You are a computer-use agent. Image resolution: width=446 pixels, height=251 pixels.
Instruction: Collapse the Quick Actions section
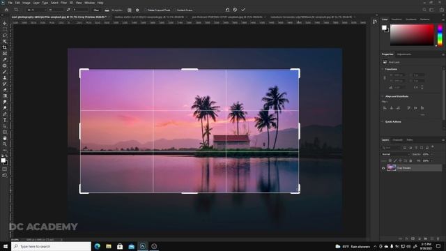383,122
